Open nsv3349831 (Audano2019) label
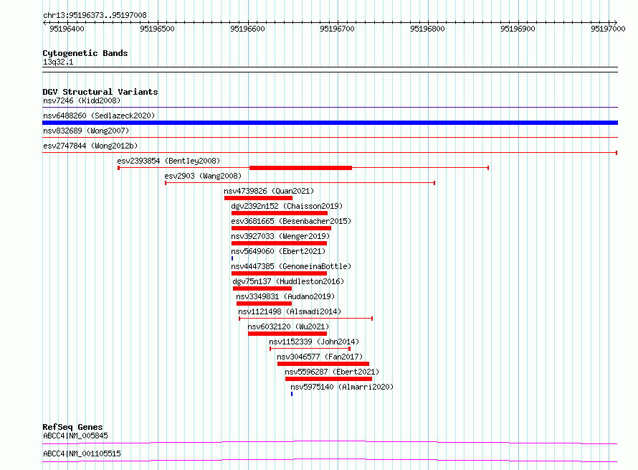The height and width of the screenshot is (470, 638). (x=285, y=296)
